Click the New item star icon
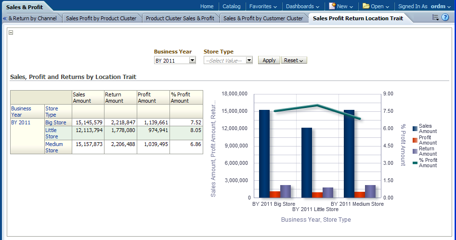Screen dimensions: 456x240 [x=332, y=6]
